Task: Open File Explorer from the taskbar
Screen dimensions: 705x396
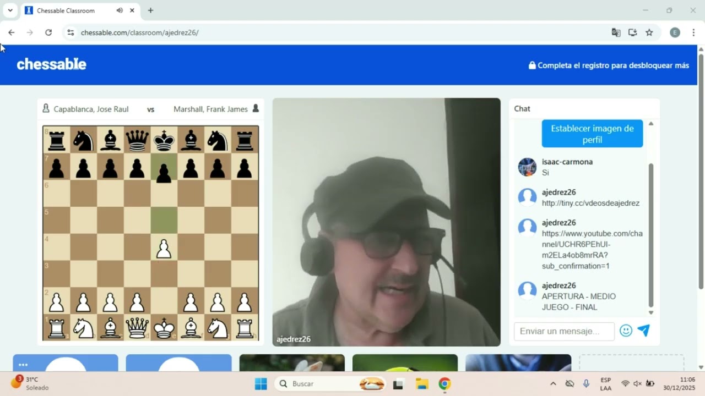Action: [422, 384]
